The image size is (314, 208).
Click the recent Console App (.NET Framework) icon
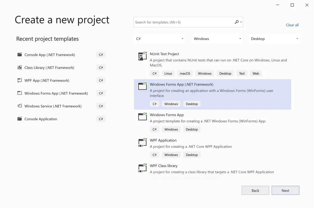click(19, 55)
